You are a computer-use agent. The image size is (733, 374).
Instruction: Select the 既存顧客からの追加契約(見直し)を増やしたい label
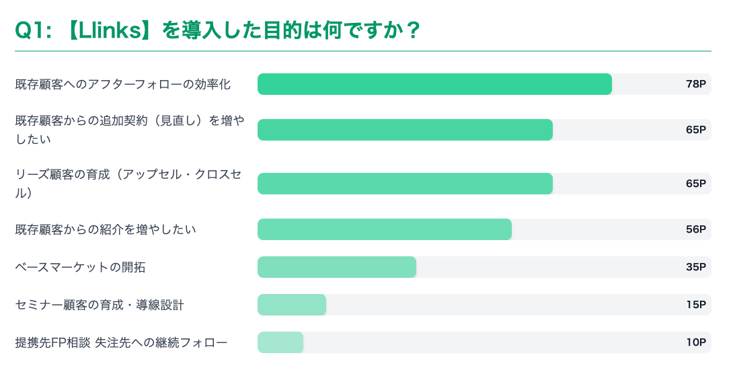130,130
